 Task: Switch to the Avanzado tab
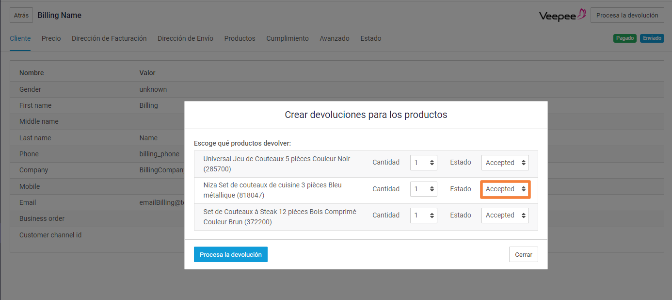click(335, 38)
